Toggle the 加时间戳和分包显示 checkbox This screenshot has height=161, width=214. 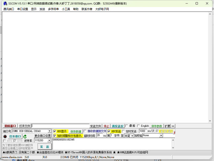pyautogui.click(x=55, y=136)
